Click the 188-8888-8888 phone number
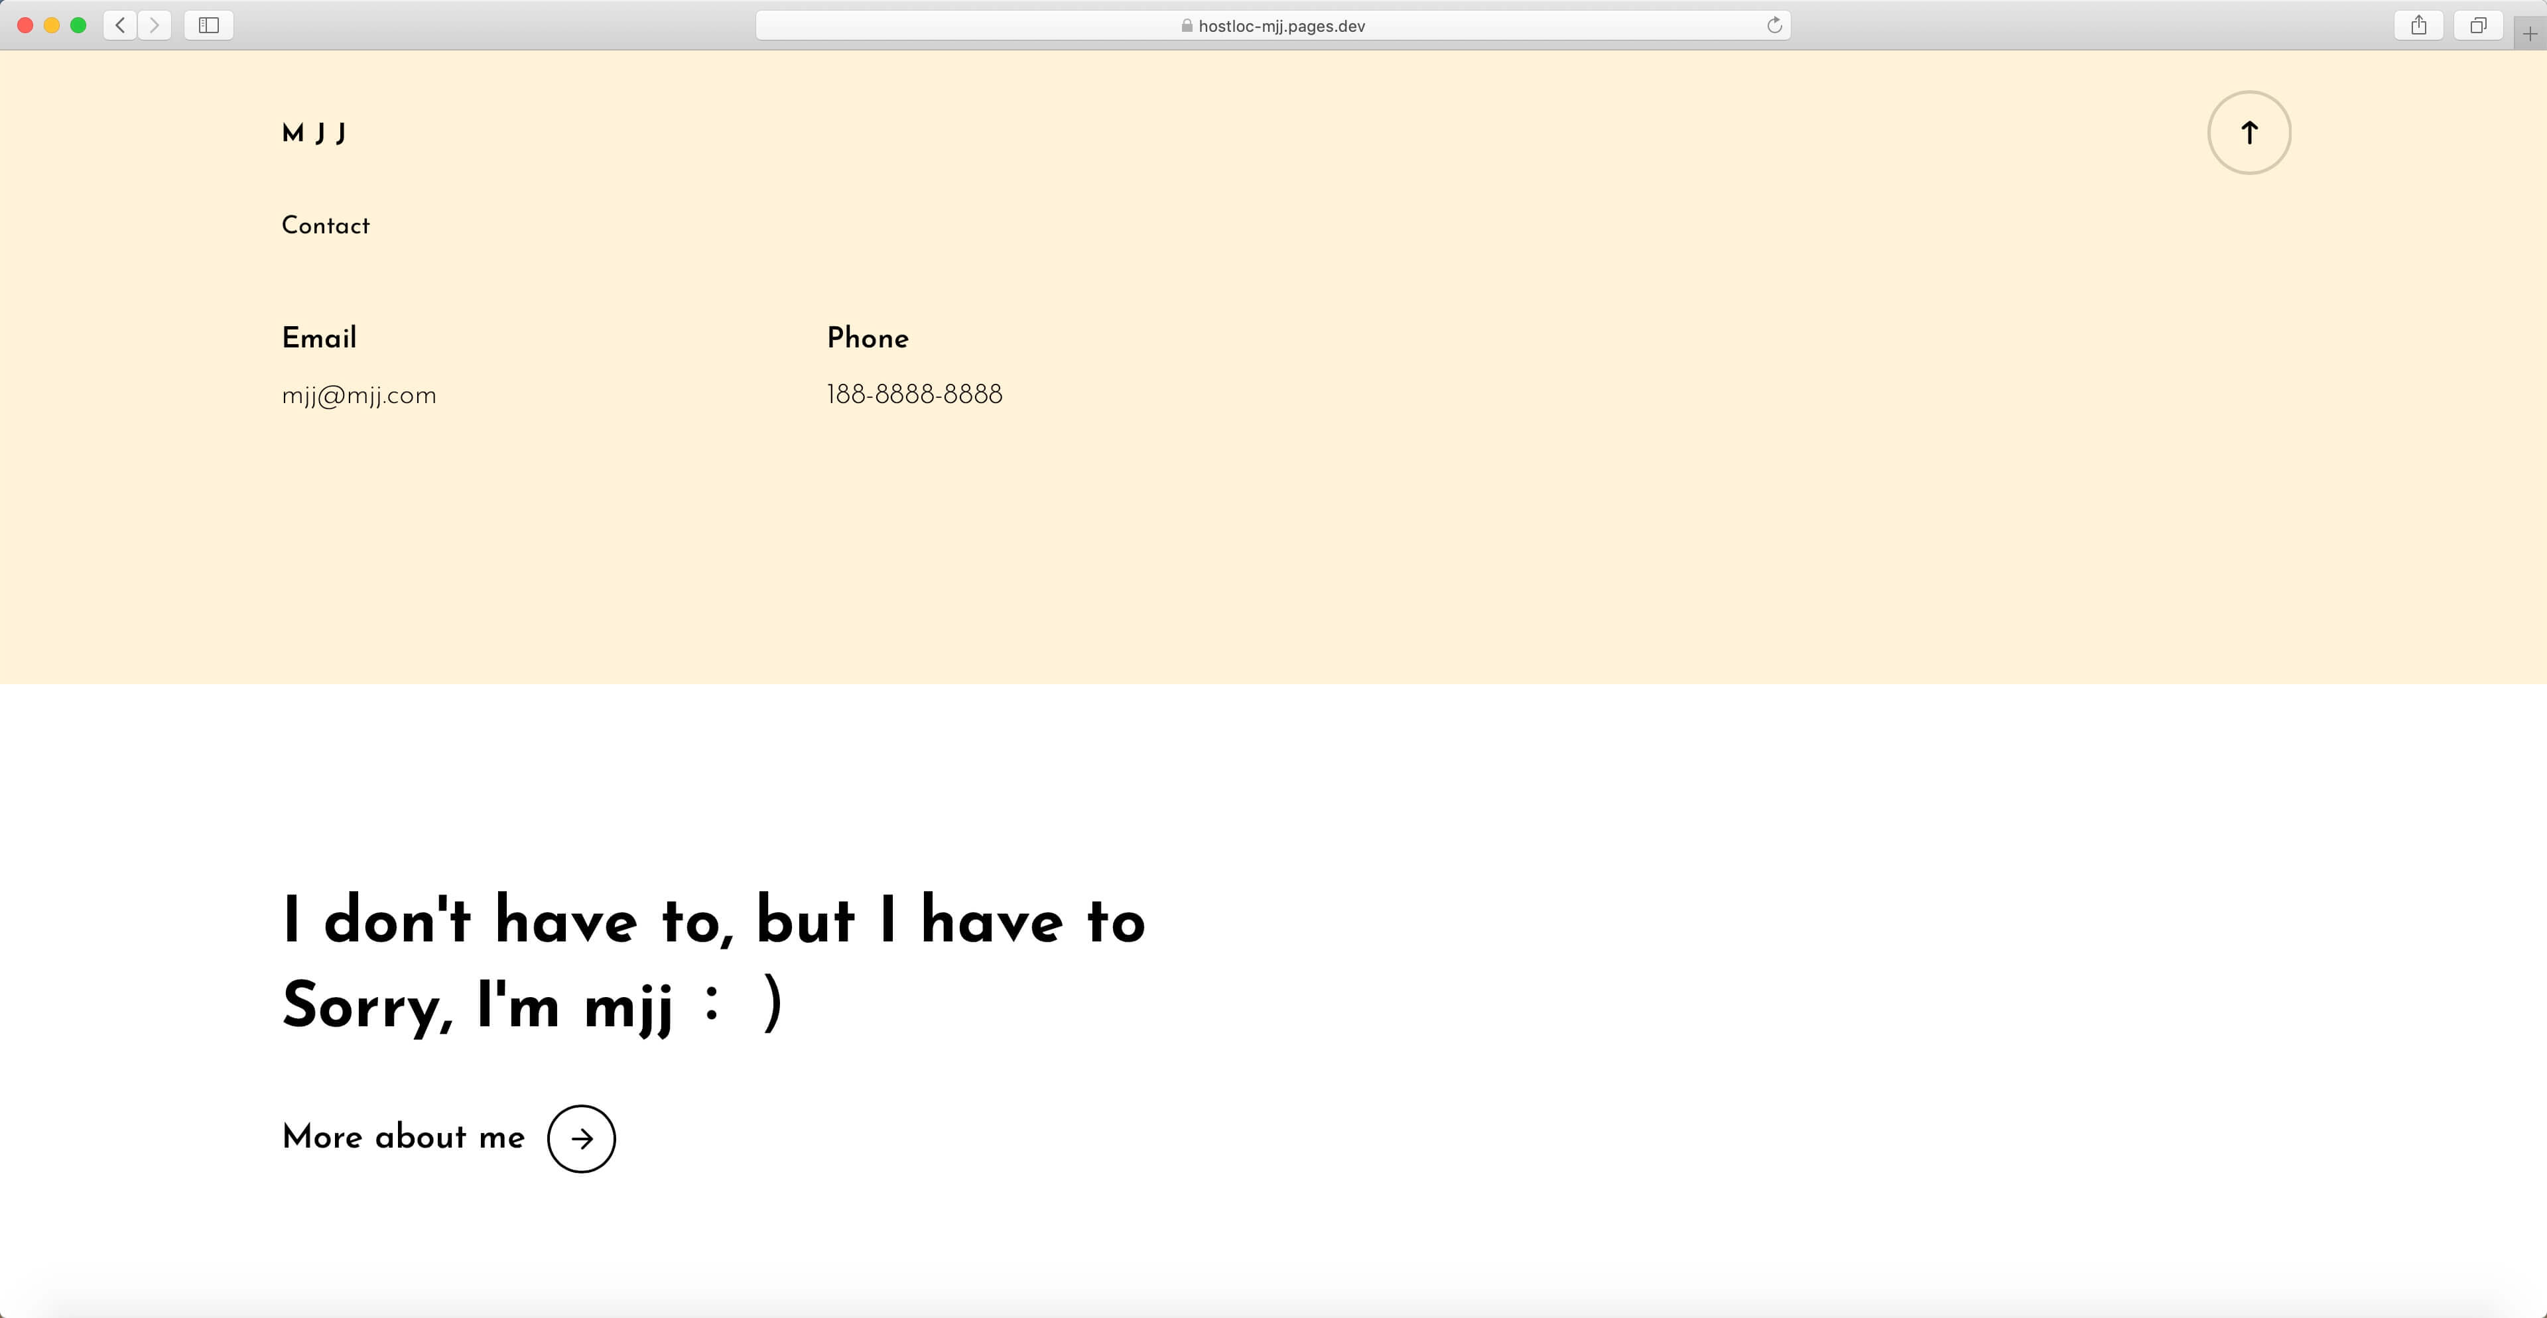Screen dimensions: 2547x1318 click(915, 394)
